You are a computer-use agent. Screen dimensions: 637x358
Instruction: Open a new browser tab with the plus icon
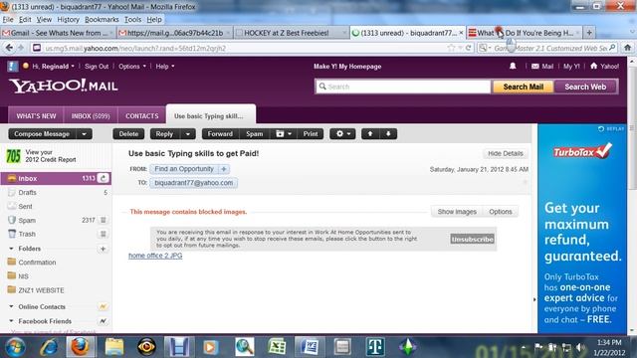point(589,33)
